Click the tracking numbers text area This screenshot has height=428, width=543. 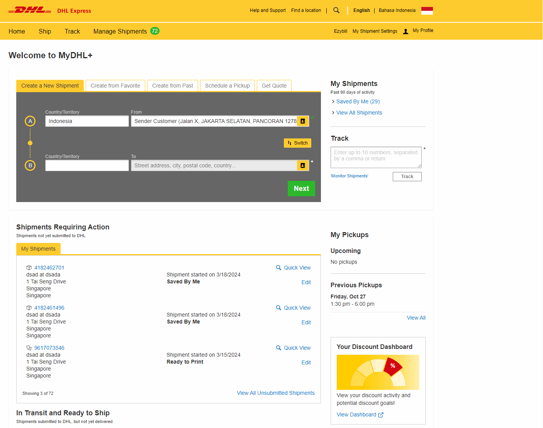[x=376, y=157]
